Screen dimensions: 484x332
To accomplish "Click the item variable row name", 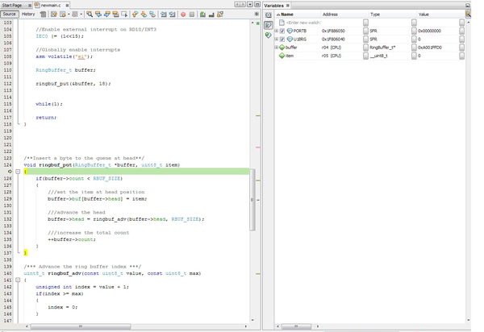I will click(x=290, y=56).
